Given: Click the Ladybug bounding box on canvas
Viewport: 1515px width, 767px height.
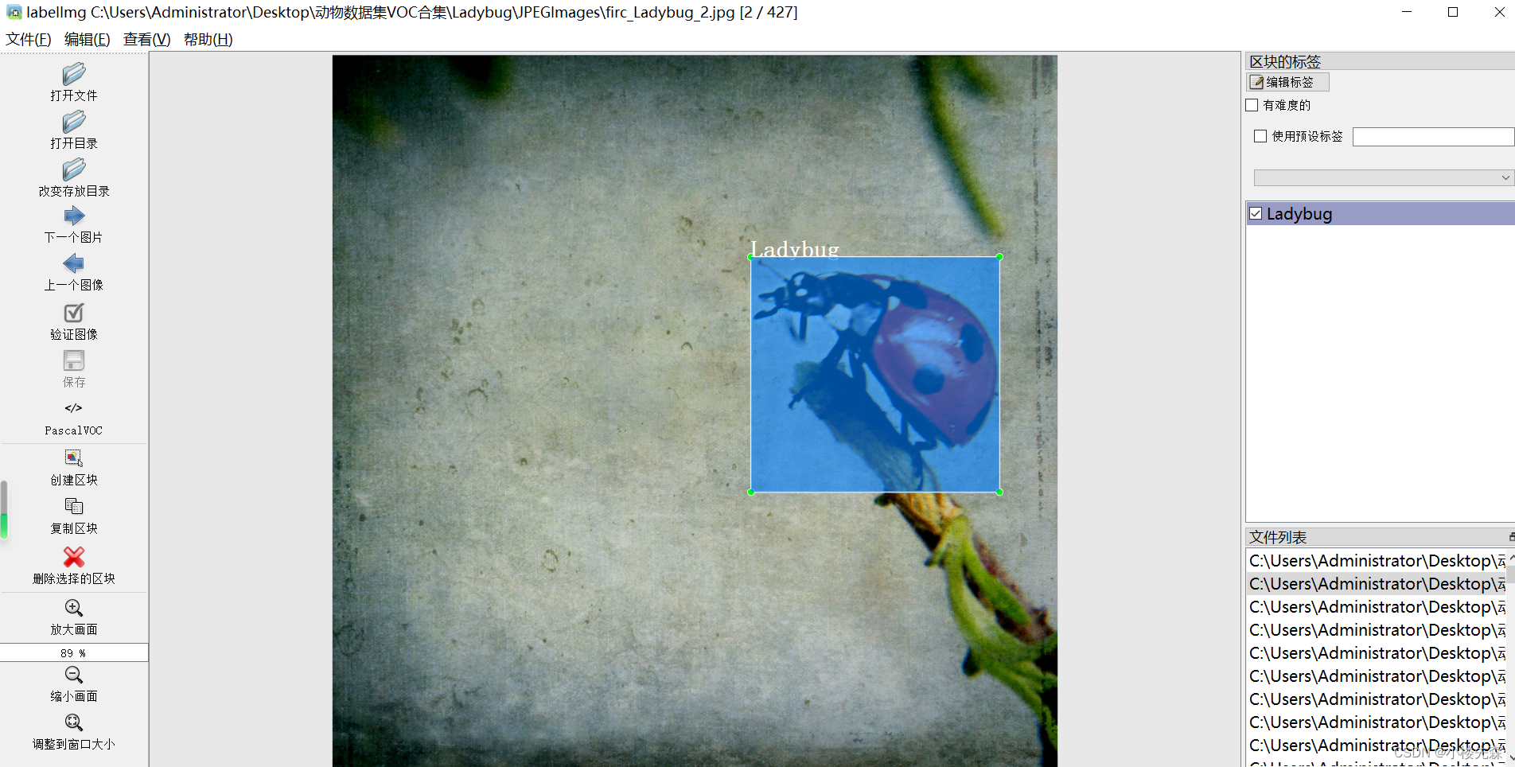Looking at the screenshot, I should [875, 374].
